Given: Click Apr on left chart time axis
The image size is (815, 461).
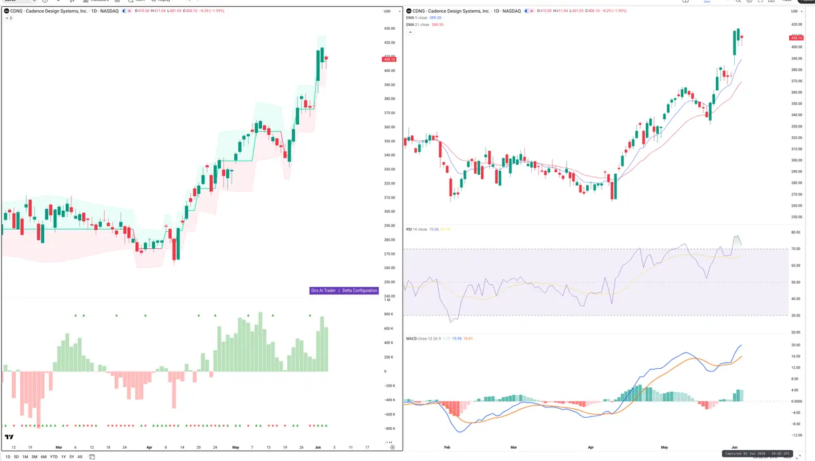Looking at the screenshot, I should [x=148, y=447].
